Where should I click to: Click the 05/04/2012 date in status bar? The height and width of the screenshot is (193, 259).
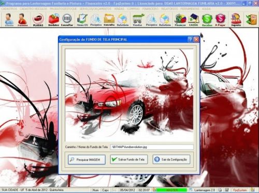127,190
